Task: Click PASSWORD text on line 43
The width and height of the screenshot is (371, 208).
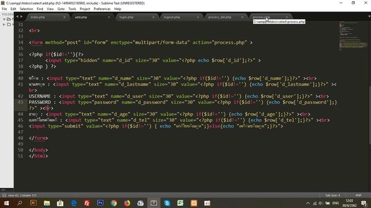Action: click(x=40, y=102)
